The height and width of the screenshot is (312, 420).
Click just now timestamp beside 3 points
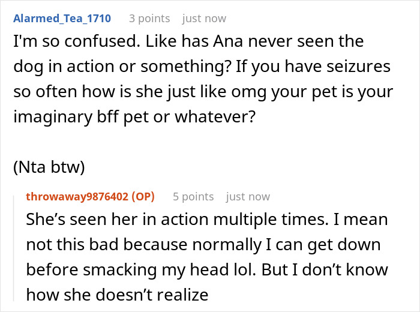[x=204, y=19]
